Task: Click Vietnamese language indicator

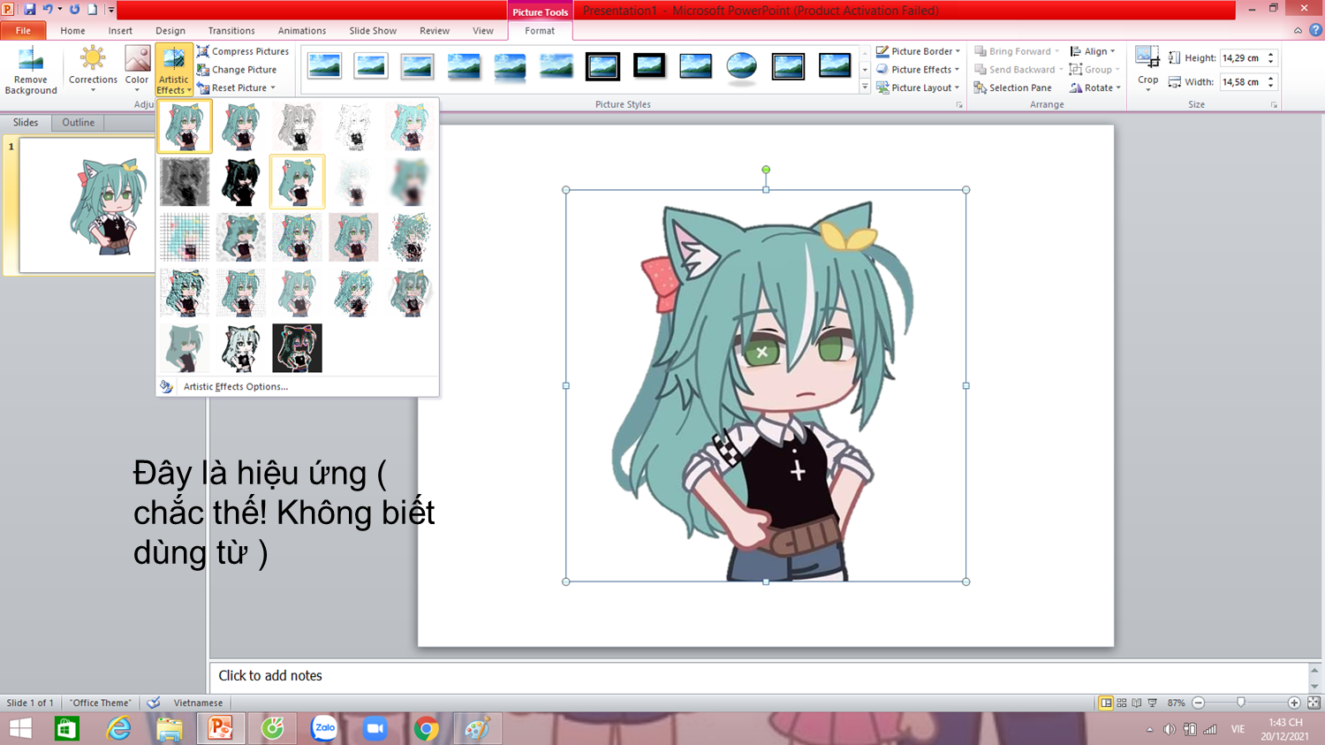Action: [x=198, y=703]
